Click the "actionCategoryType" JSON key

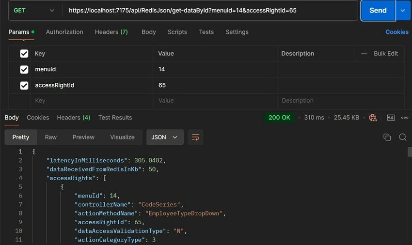pyautogui.click(x=110, y=240)
